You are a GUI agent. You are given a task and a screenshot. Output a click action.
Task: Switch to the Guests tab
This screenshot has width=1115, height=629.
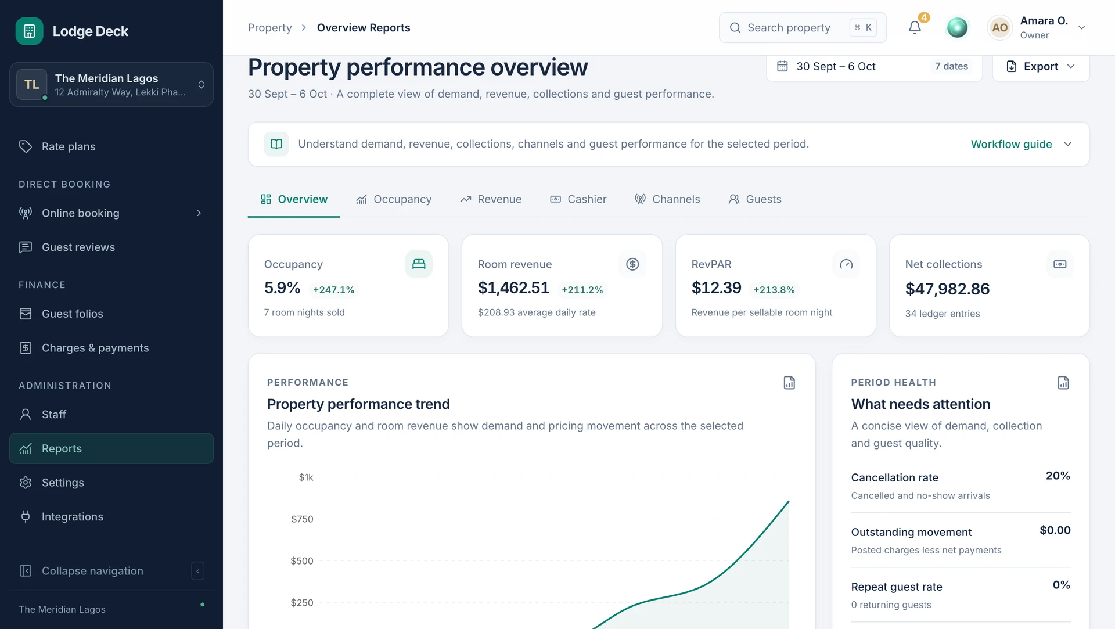click(755, 199)
